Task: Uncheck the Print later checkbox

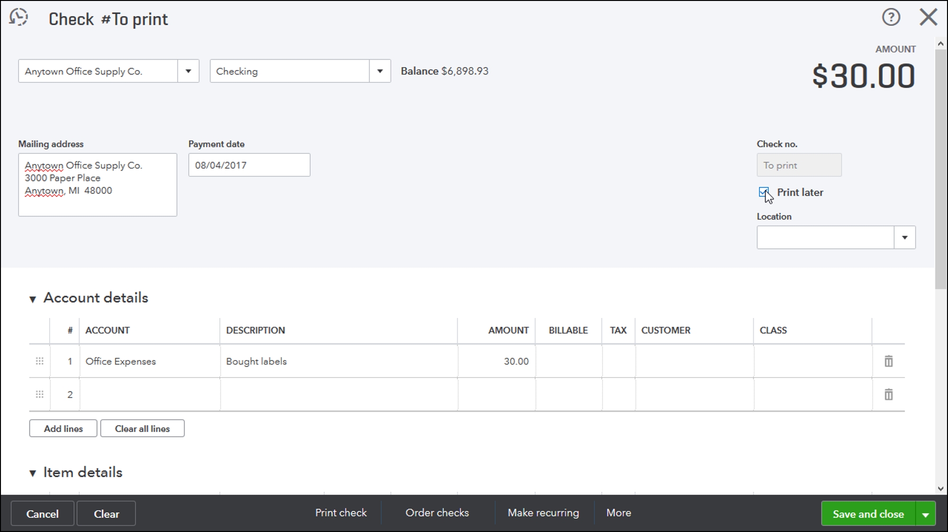Action: point(763,192)
